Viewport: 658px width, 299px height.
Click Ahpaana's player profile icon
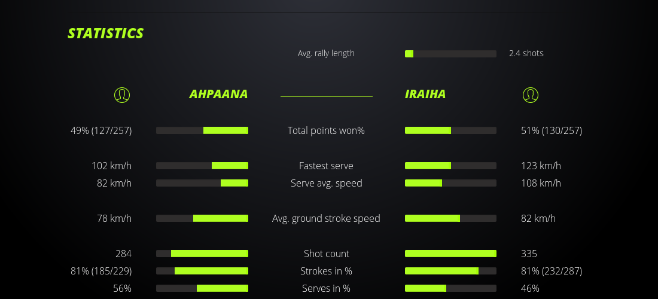(122, 94)
